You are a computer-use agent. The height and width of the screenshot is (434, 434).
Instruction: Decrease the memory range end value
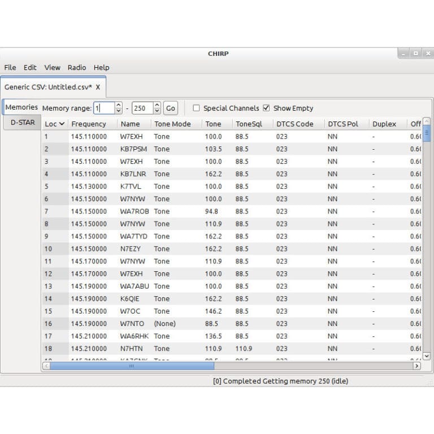click(157, 111)
